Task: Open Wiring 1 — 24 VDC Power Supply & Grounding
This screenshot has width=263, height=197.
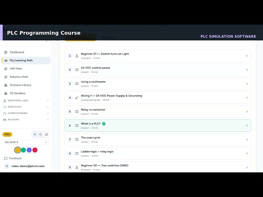Action: tap(158, 98)
